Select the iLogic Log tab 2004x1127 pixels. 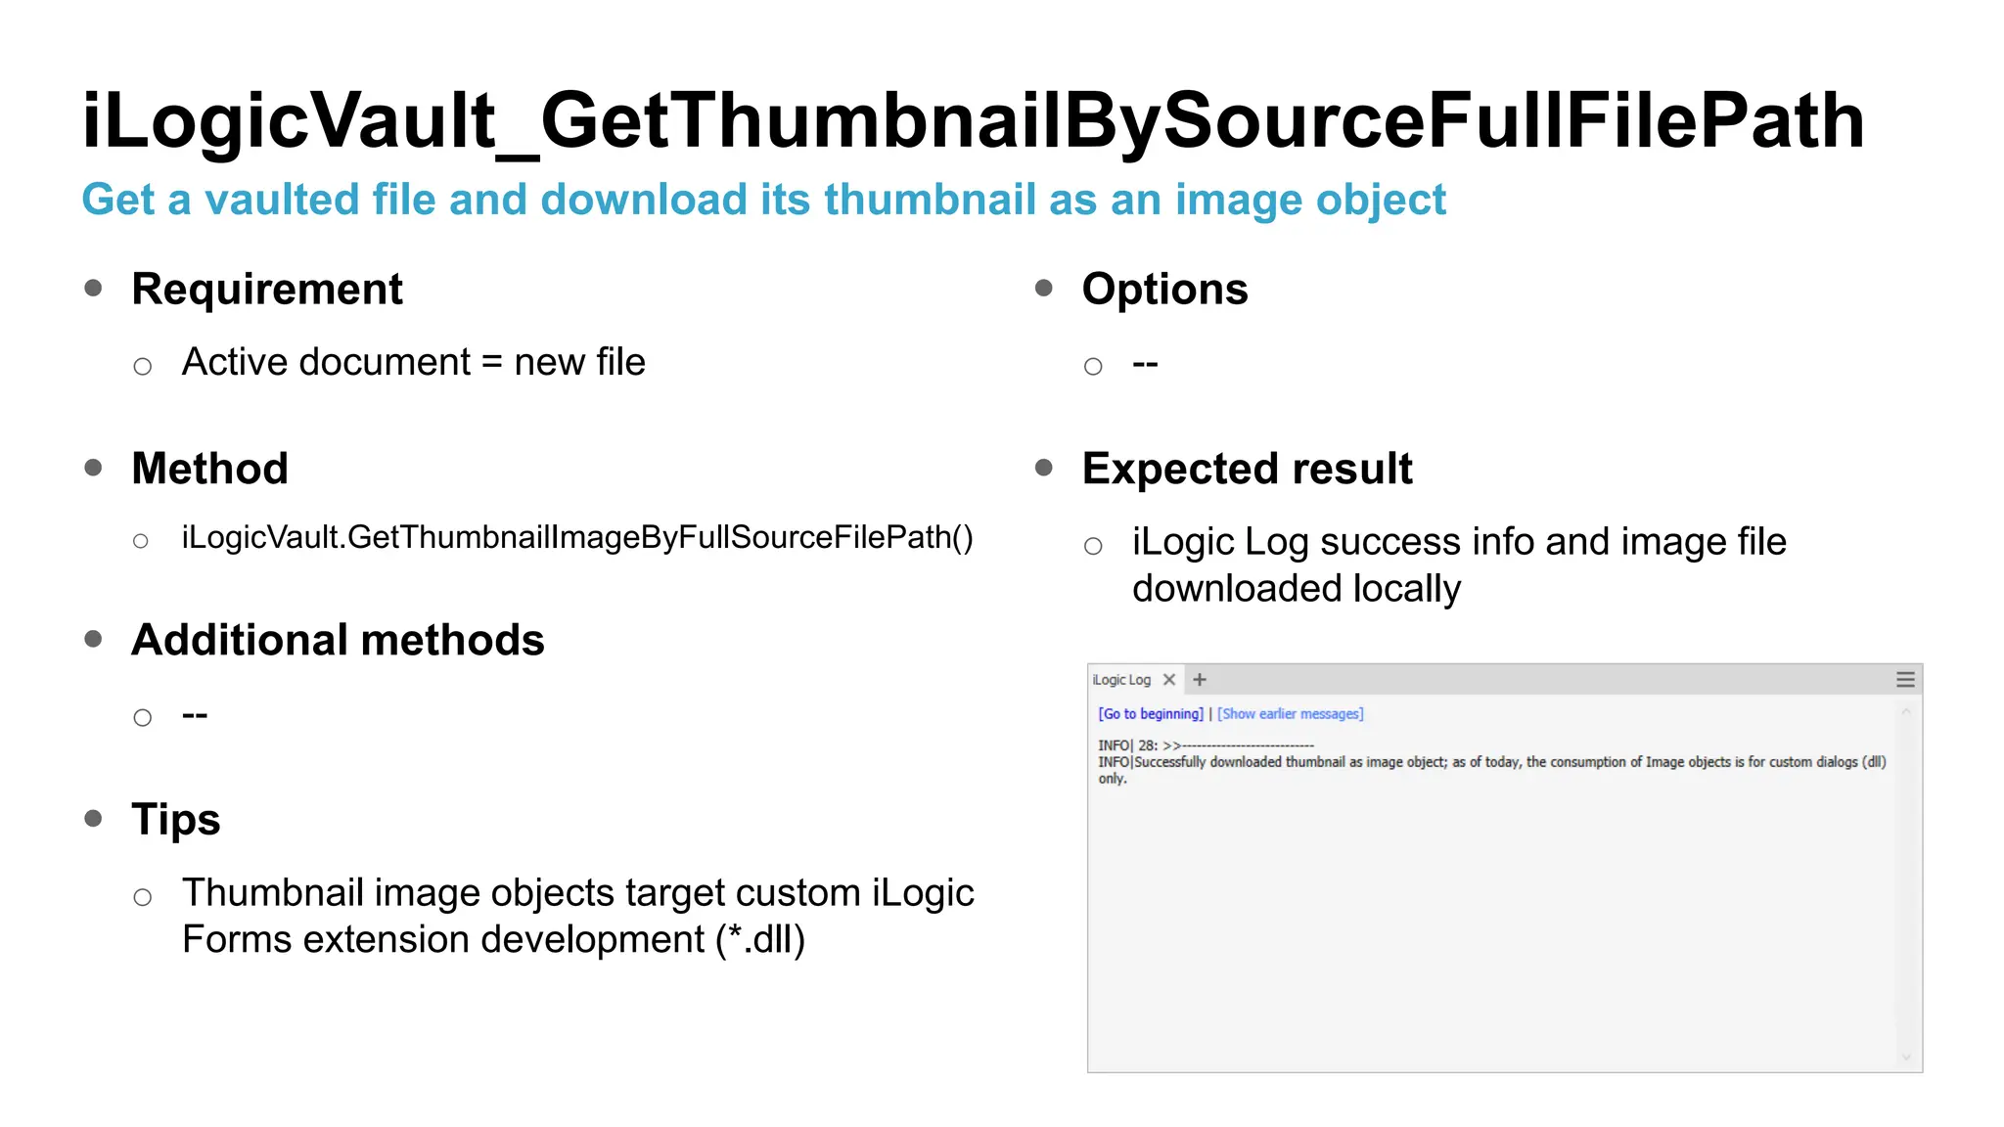tap(1121, 679)
